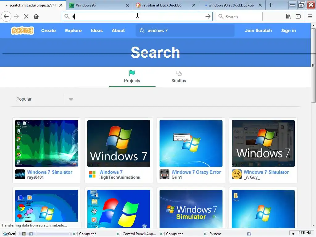The height and width of the screenshot is (237, 316).
Task: Open the second-row thumbnail with the large XP flag
Action: [119, 209]
